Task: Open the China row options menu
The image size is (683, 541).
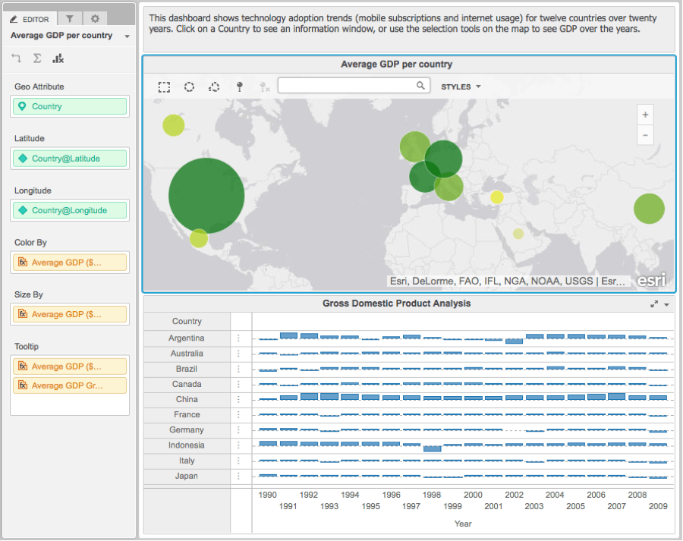Action: (238, 399)
